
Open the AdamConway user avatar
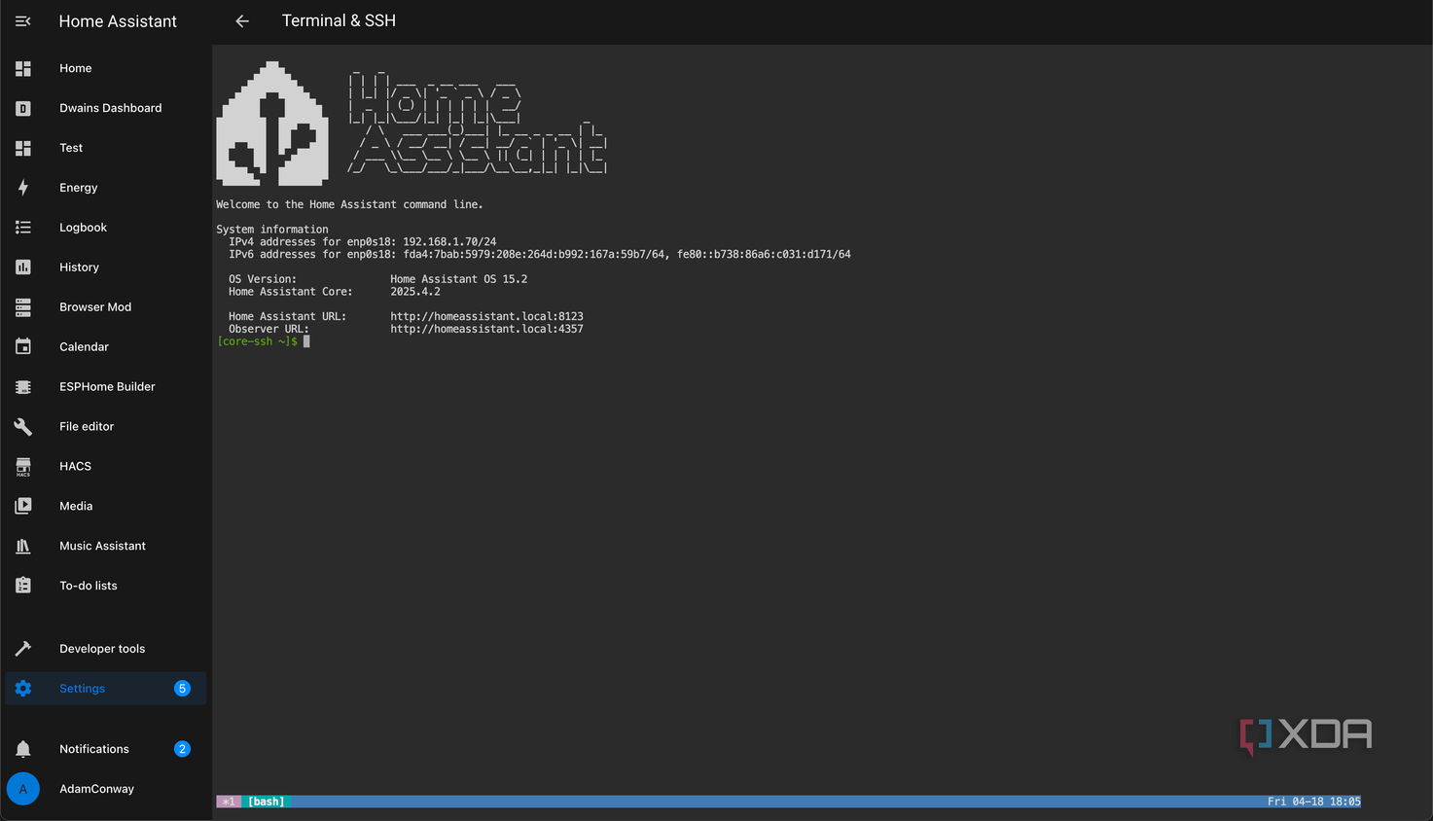[23, 789]
